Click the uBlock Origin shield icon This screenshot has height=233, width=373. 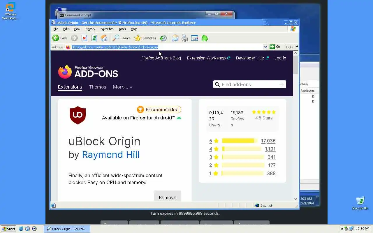click(78, 115)
